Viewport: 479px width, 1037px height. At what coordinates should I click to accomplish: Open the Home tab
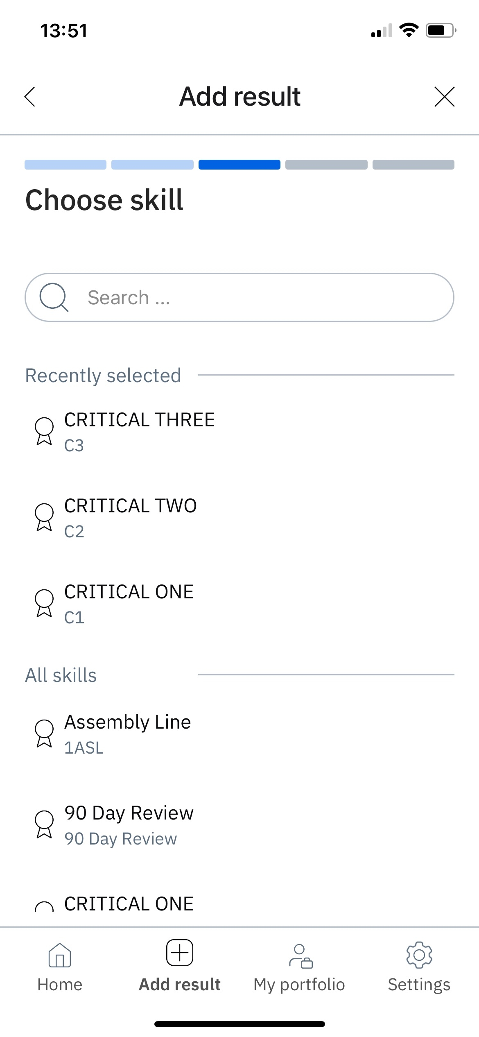click(60, 967)
